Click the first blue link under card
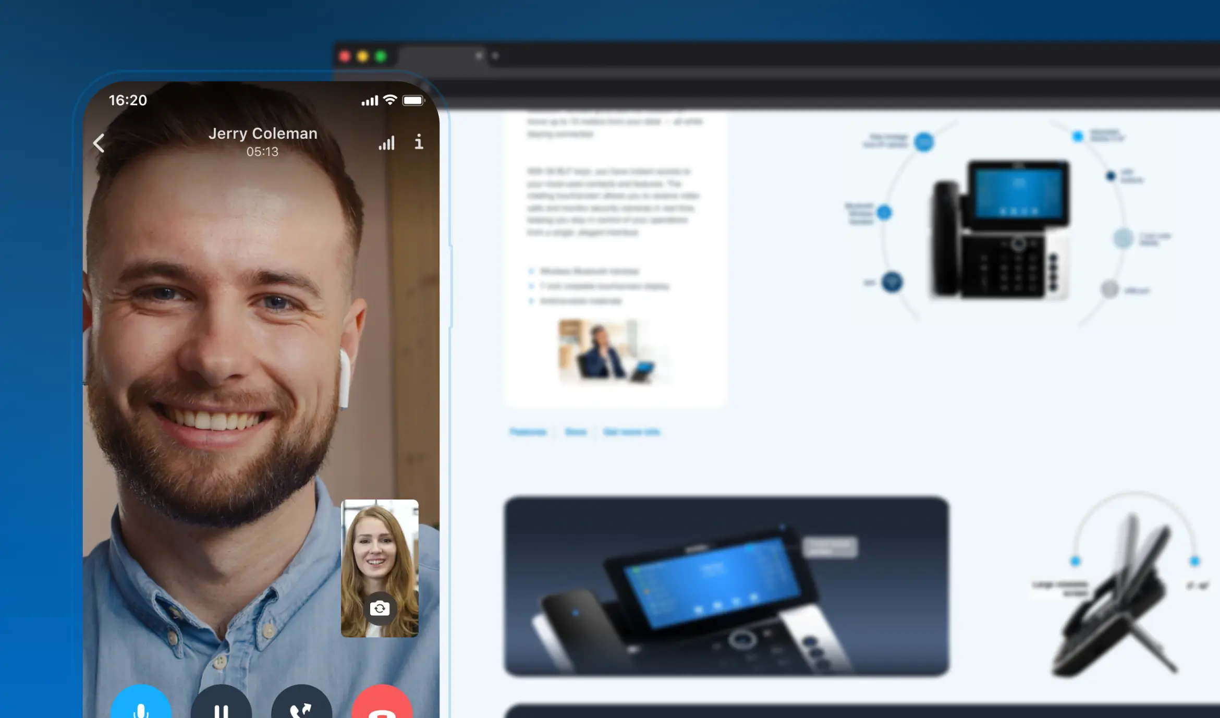The height and width of the screenshot is (718, 1220). pos(528,432)
